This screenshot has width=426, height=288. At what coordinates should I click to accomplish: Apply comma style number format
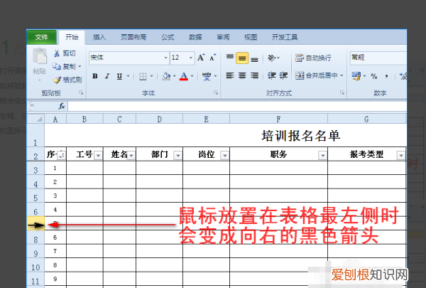point(387,76)
